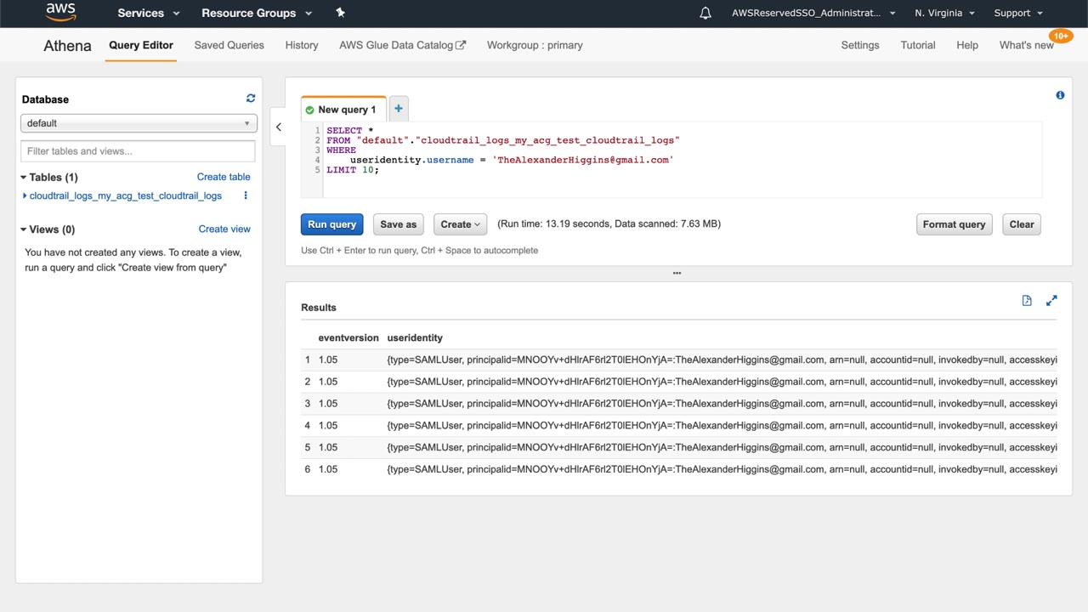The image size is (1088, 612).
Task: Refresh the database list icon
Action: pos(251,99)
